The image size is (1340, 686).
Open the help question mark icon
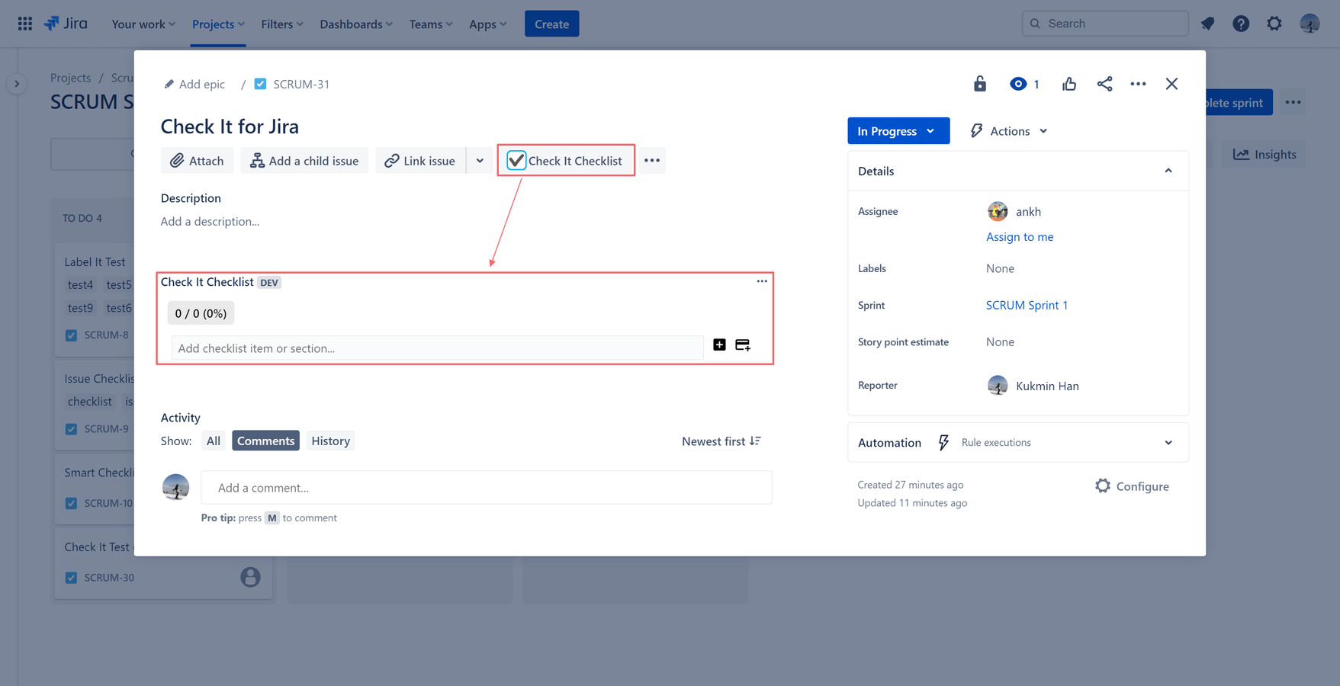coord(1241,24)
